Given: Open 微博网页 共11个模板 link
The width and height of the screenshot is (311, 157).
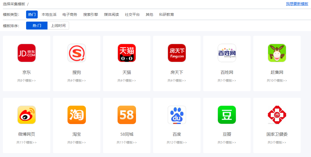Looking at the screenshot, I should click(x=27, y=142).
